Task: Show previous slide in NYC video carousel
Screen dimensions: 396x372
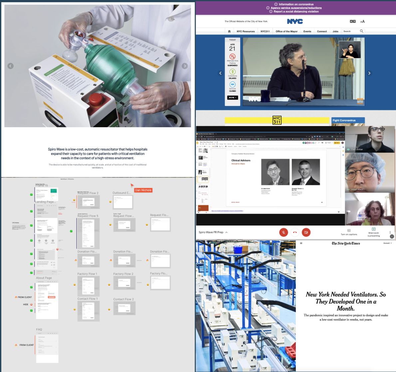Action: click(221, 73)
